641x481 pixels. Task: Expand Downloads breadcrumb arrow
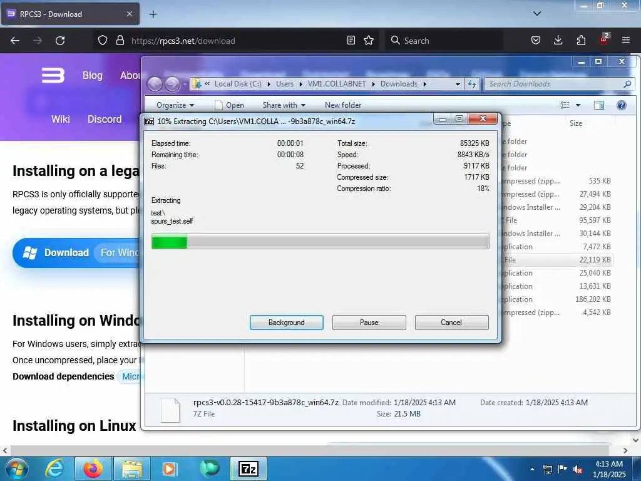(x=425, y=84)
